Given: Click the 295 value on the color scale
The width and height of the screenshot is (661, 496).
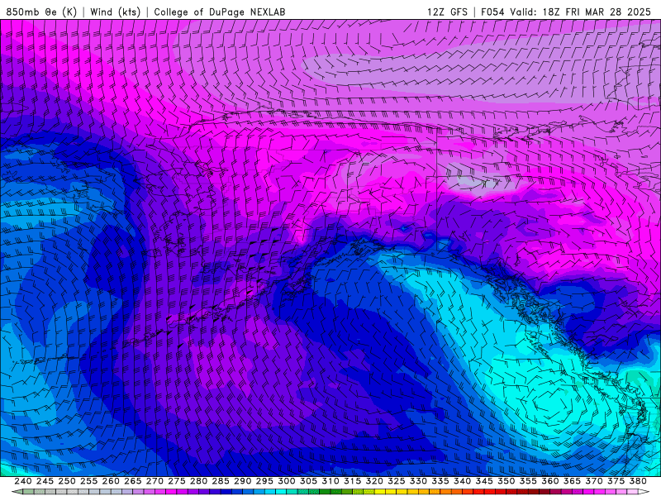Looking at the screenshot, I should click(264, 481).
